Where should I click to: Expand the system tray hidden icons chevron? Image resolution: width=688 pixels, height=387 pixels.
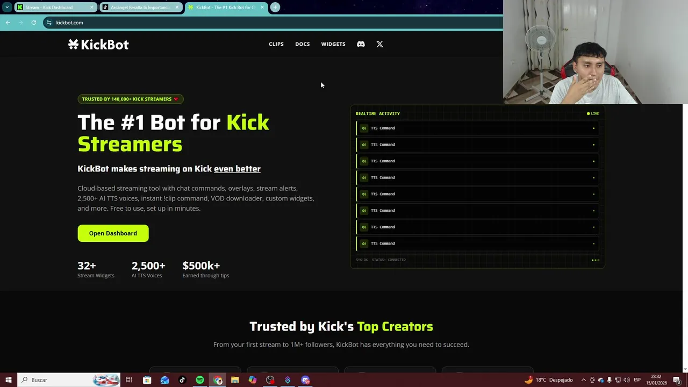[584, 380]
